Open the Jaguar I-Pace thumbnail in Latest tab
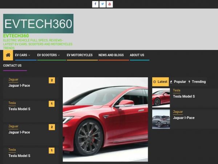 [x=161, y=119]
